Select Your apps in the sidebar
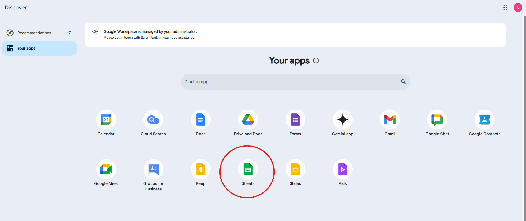Viewport: 526px width, 221px height. tap(39, 48)
